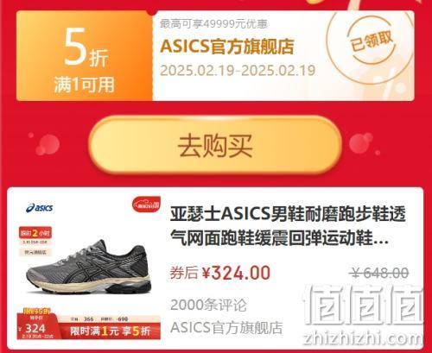Tap the 去购买 button

215,145
